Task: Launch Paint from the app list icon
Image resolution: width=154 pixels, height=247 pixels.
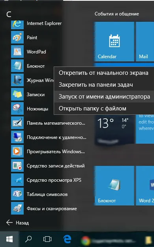Action: [x=17, y=37]
